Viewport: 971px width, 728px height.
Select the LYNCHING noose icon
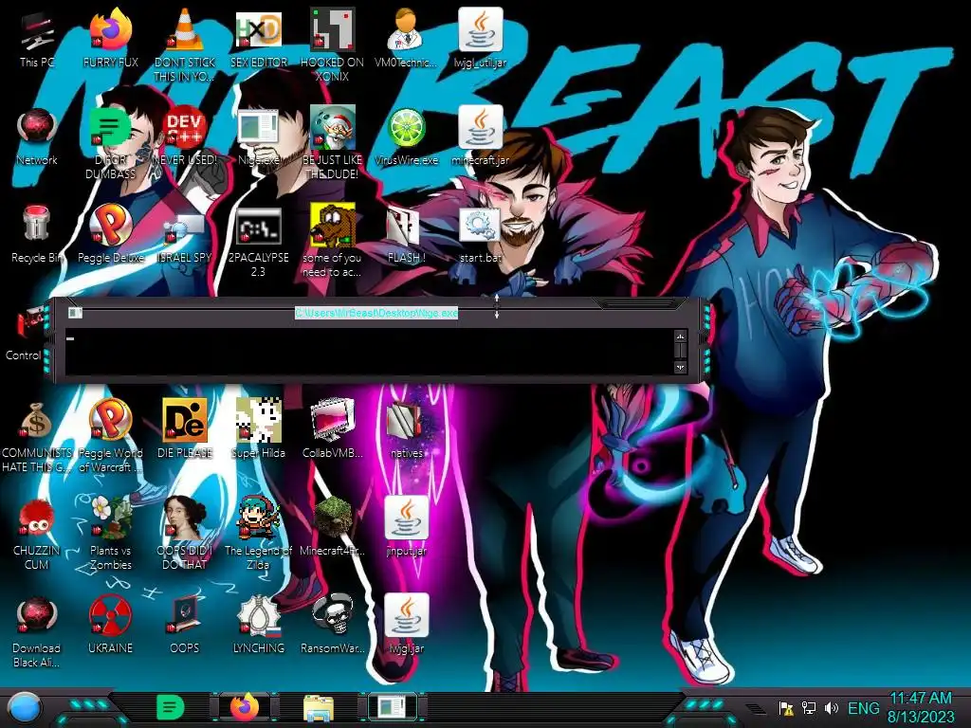pyautogui.click(x=259, y=626)
